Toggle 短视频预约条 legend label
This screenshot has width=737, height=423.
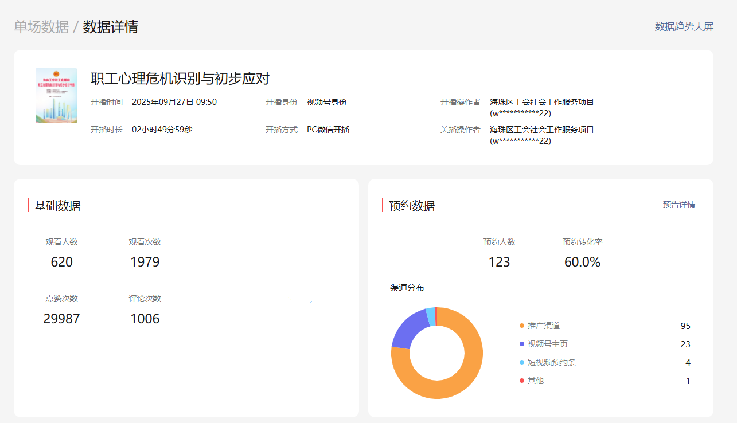tap(551, 362)
